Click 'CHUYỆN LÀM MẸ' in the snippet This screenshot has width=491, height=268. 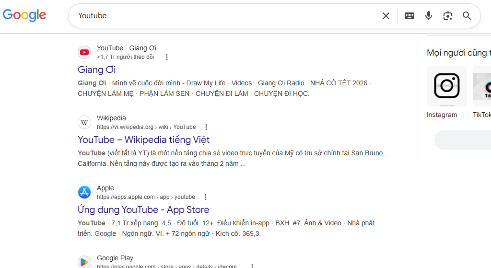(105, 93)
